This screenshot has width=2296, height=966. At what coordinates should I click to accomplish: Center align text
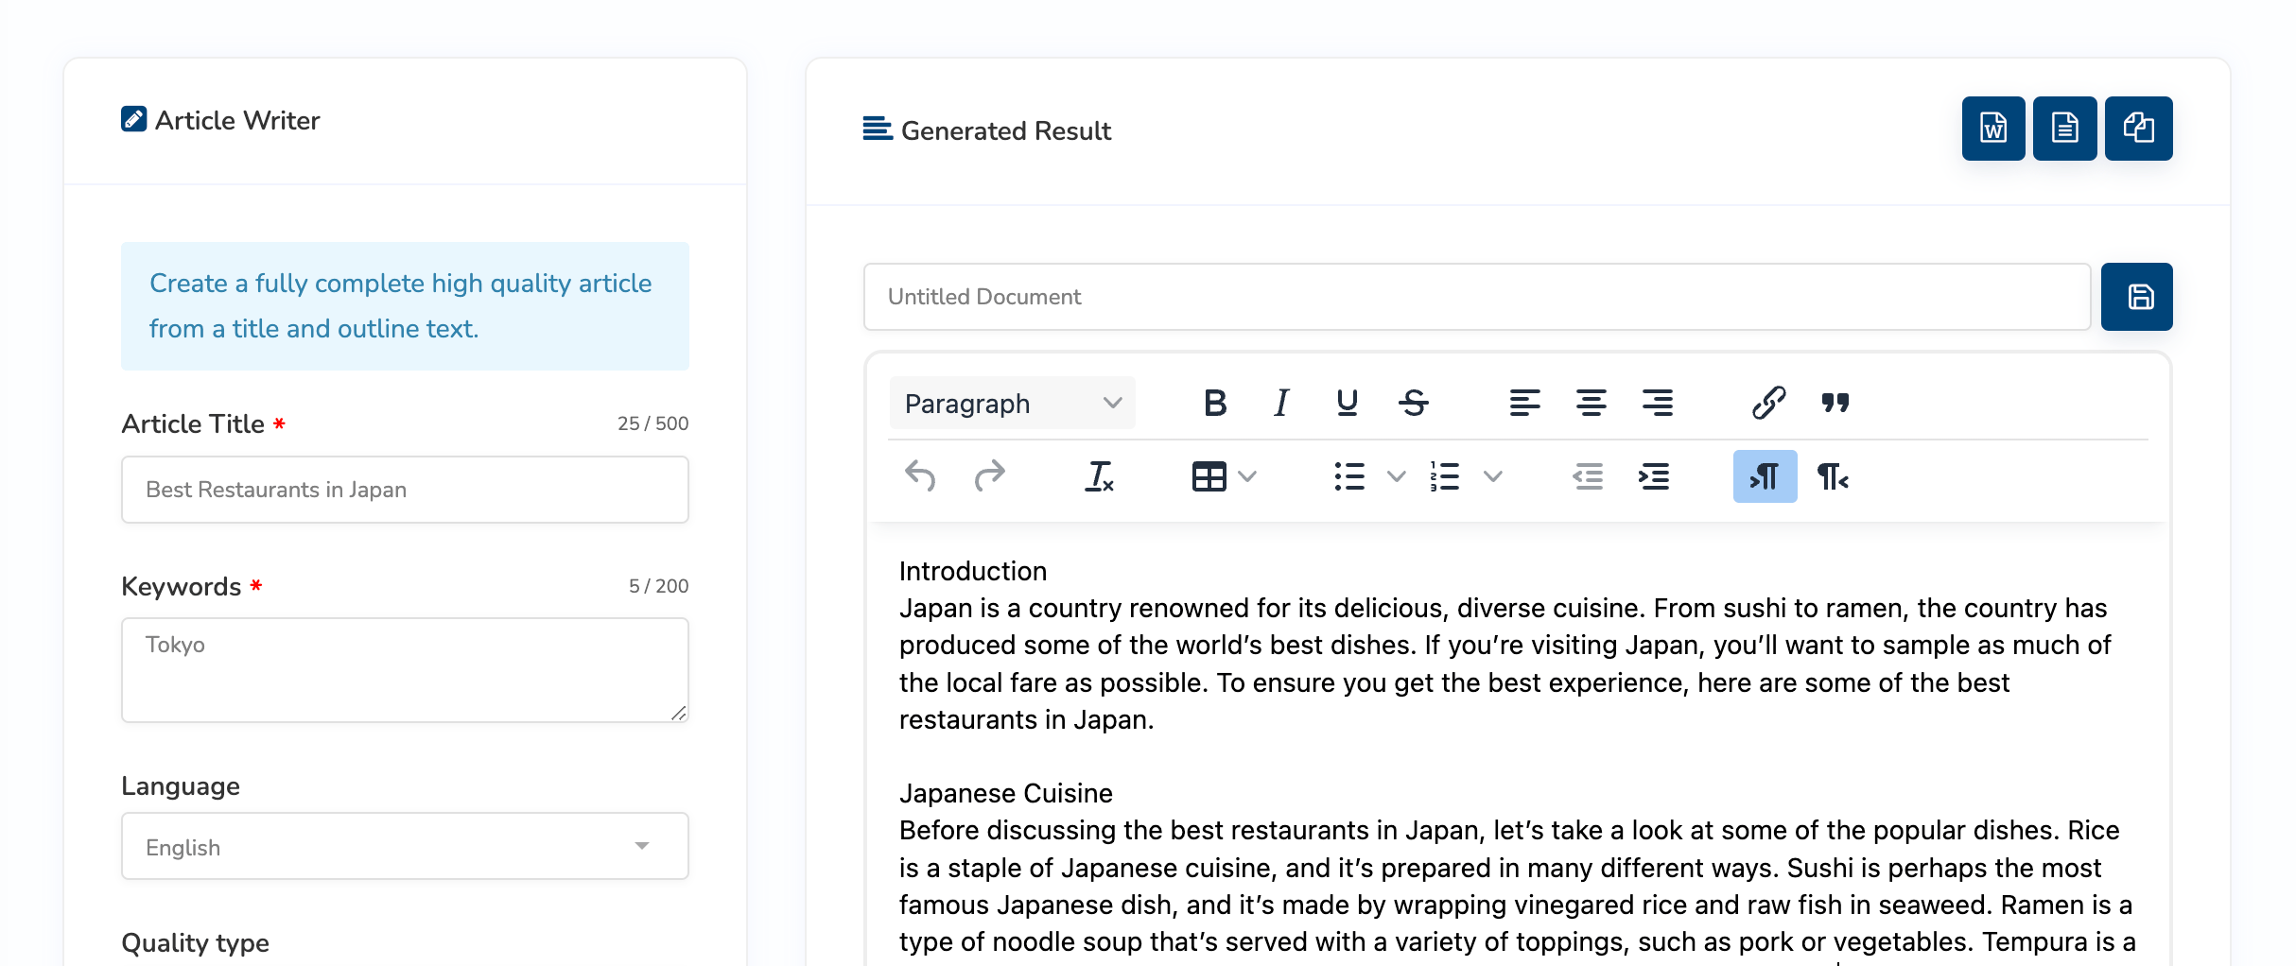coord(1591,403)
